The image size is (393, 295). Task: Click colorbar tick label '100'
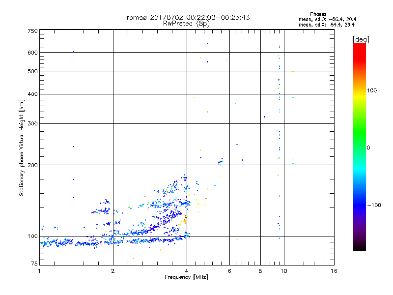pyautogui.click(x=372, y=90)
